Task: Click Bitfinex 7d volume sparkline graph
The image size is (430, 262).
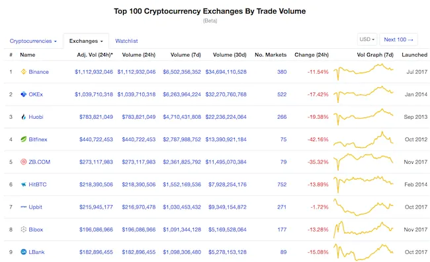Action: (363, 139)
